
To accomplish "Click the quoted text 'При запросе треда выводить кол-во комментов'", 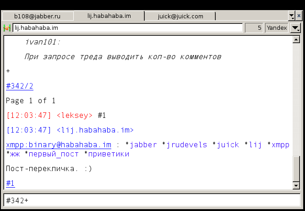I will (123, 57).
